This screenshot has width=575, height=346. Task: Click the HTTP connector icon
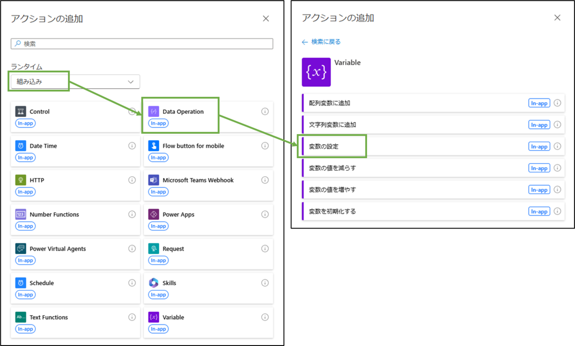(x=21, y=180)
